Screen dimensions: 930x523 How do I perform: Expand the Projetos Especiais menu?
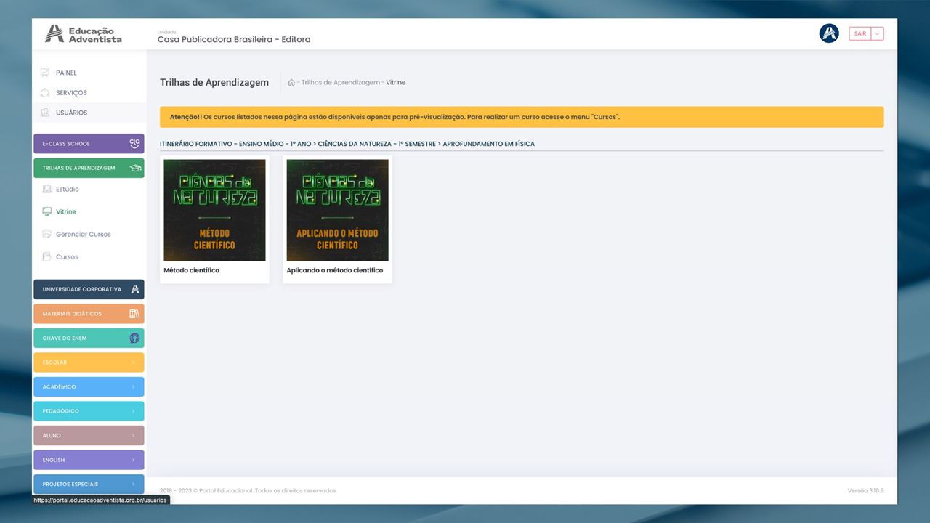pyautogui.click(x=89, y=484)
